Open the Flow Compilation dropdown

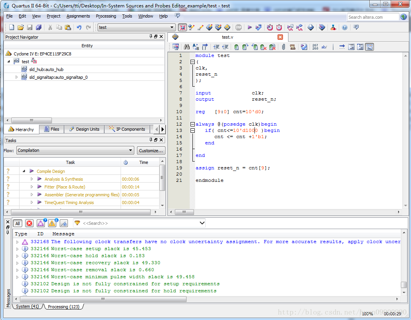click(75, 150)
